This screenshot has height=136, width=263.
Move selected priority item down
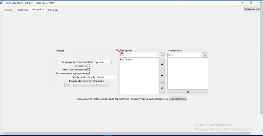(x=162, y=76)
